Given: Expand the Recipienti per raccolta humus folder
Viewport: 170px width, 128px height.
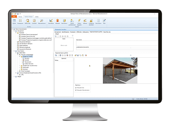Looking at the screenshot, I should pos(19,65).
